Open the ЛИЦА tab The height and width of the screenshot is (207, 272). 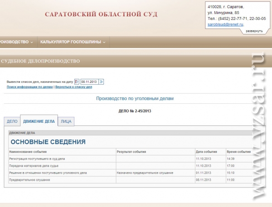pyautogui.click(x=66, y=121)
